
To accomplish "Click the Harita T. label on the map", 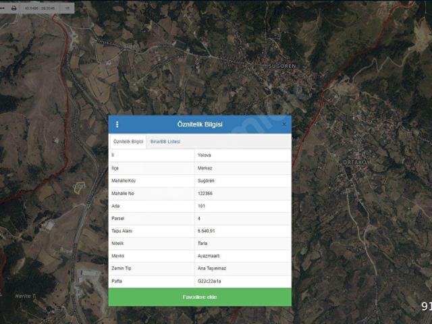I will point(26,296).
